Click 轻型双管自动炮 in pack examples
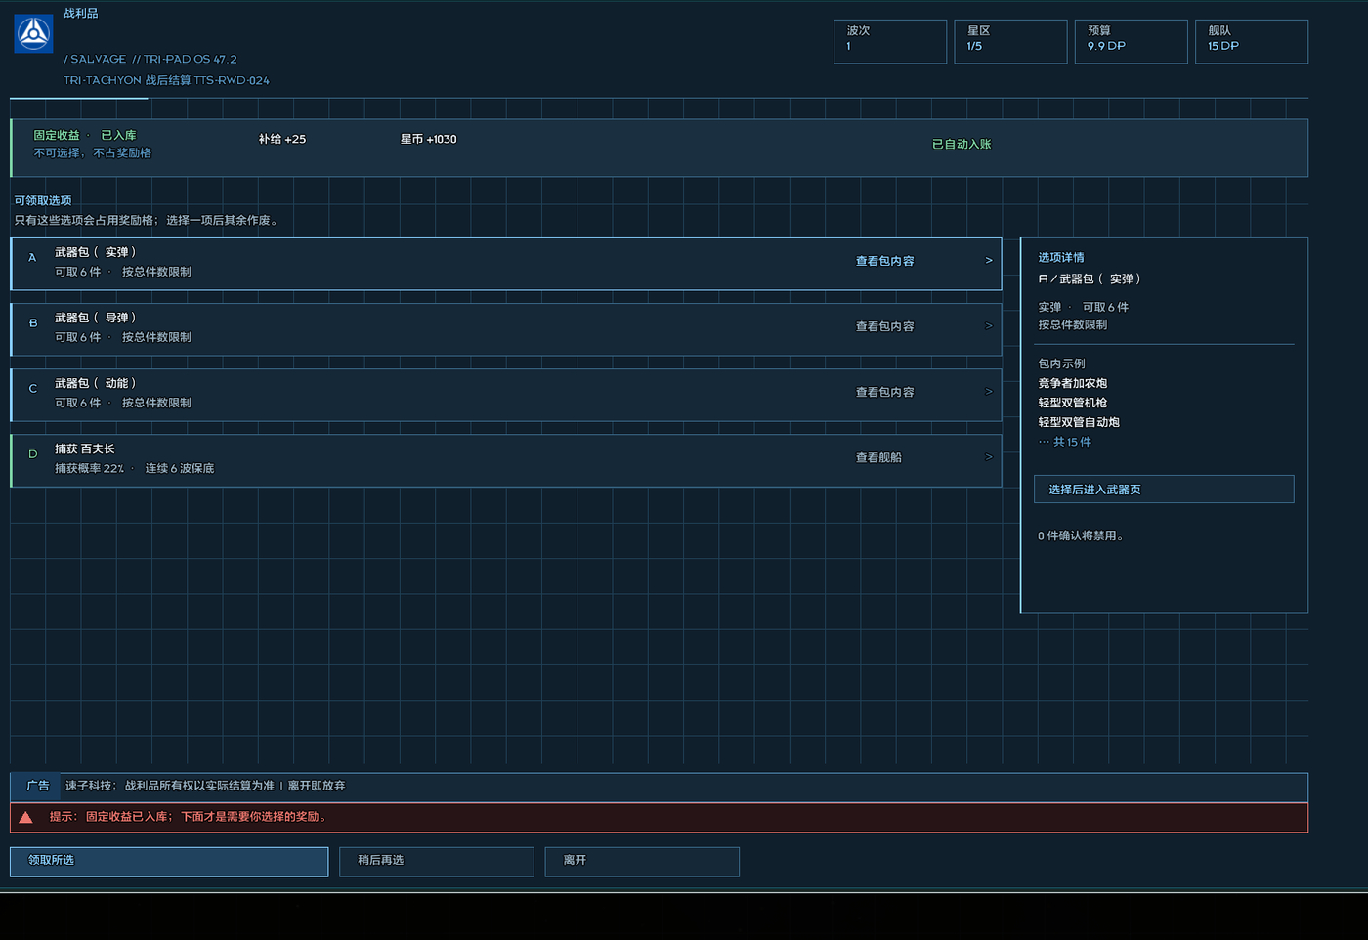Image resolution: width=1368 pixels, height=940 pixels. pyautogui.click(x=1079, y=422)
